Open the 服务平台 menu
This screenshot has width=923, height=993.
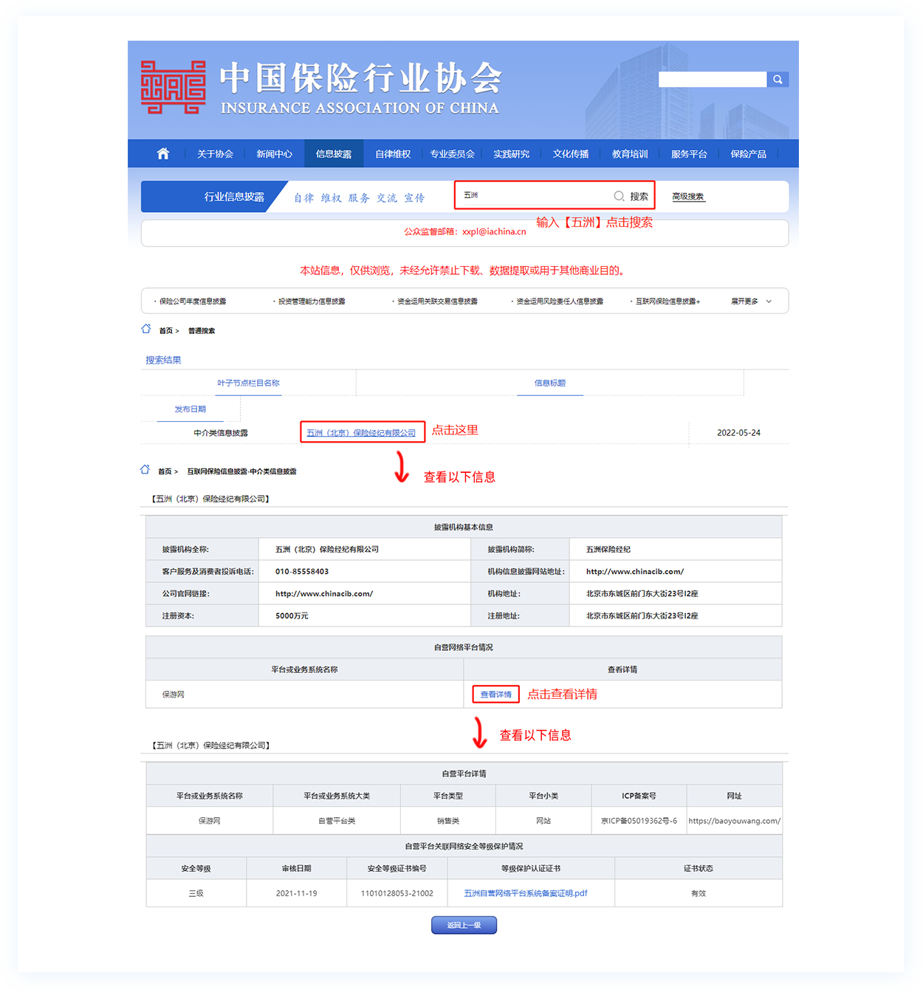tap(689, 154)
